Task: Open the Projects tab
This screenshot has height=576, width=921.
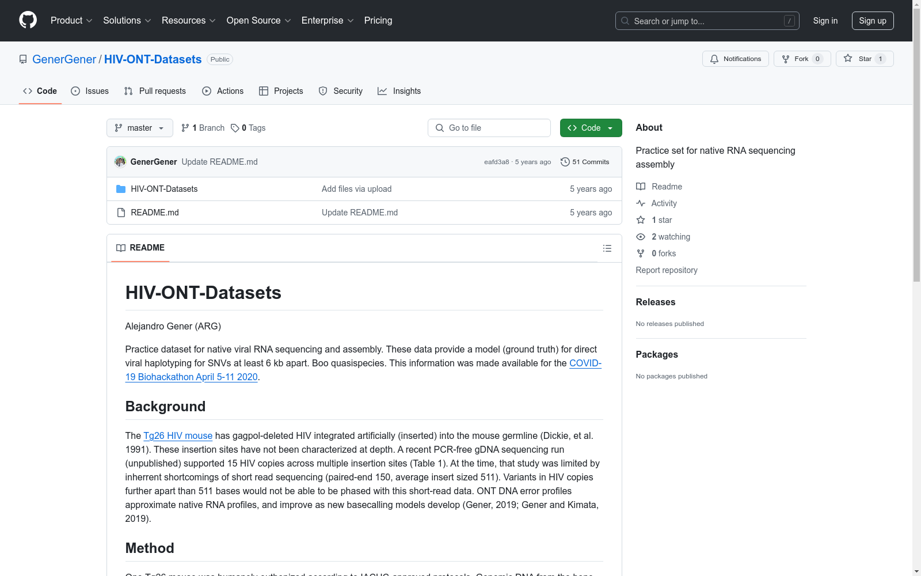Action: [x=281, y=91]
